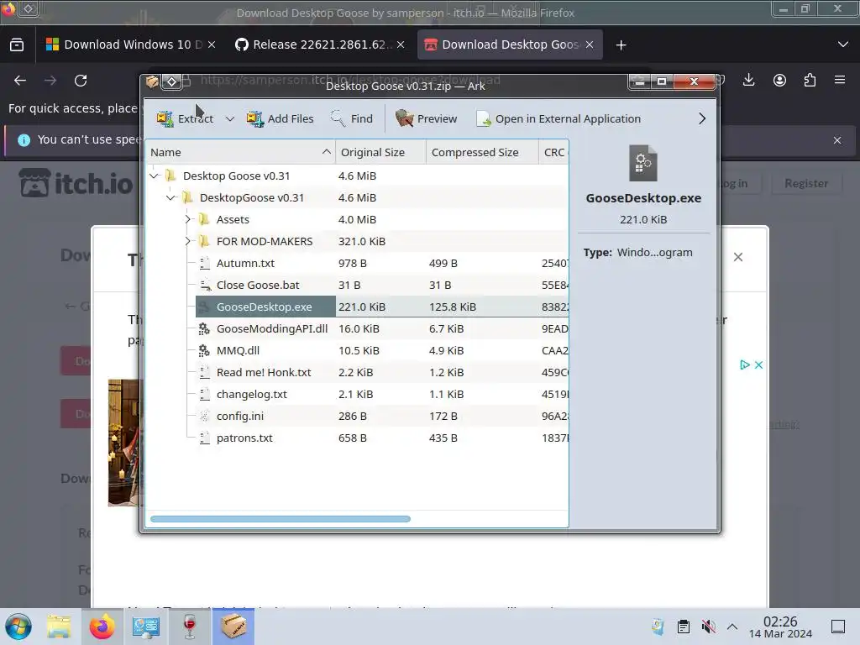
Task: Click the Register button on itch.io
Action: [x=805, y=183]
